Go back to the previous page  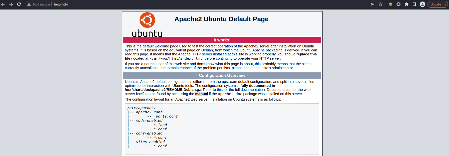pyautogui.click(x=3, y=4)
